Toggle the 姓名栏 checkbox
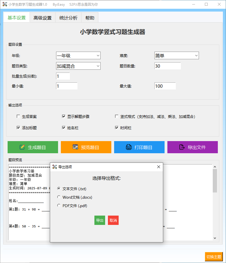This screenshot has width=226, height=263. (x=63, y=128)
